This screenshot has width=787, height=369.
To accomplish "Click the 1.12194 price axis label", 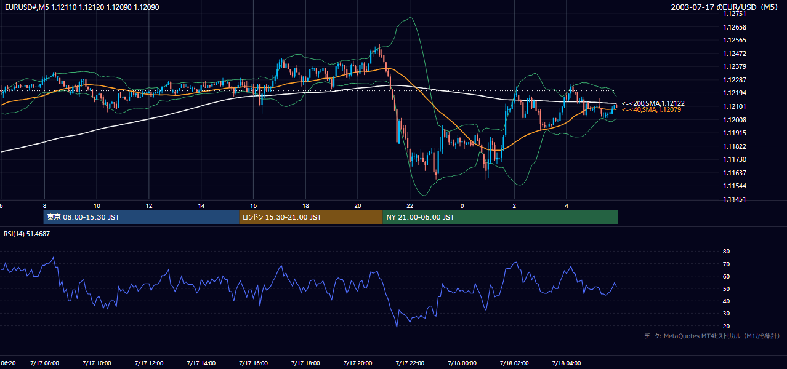I will click(x=735, y=93).
